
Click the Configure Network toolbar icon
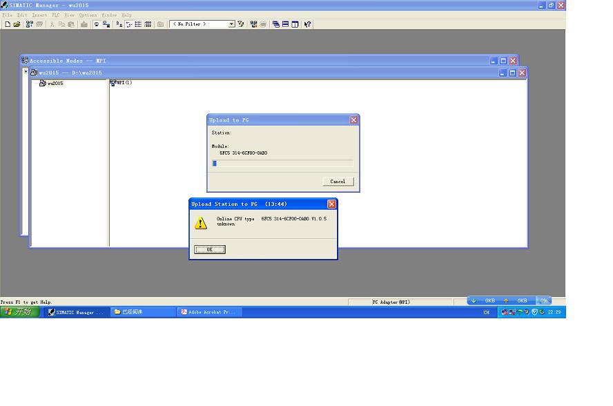tap(253, 24)
